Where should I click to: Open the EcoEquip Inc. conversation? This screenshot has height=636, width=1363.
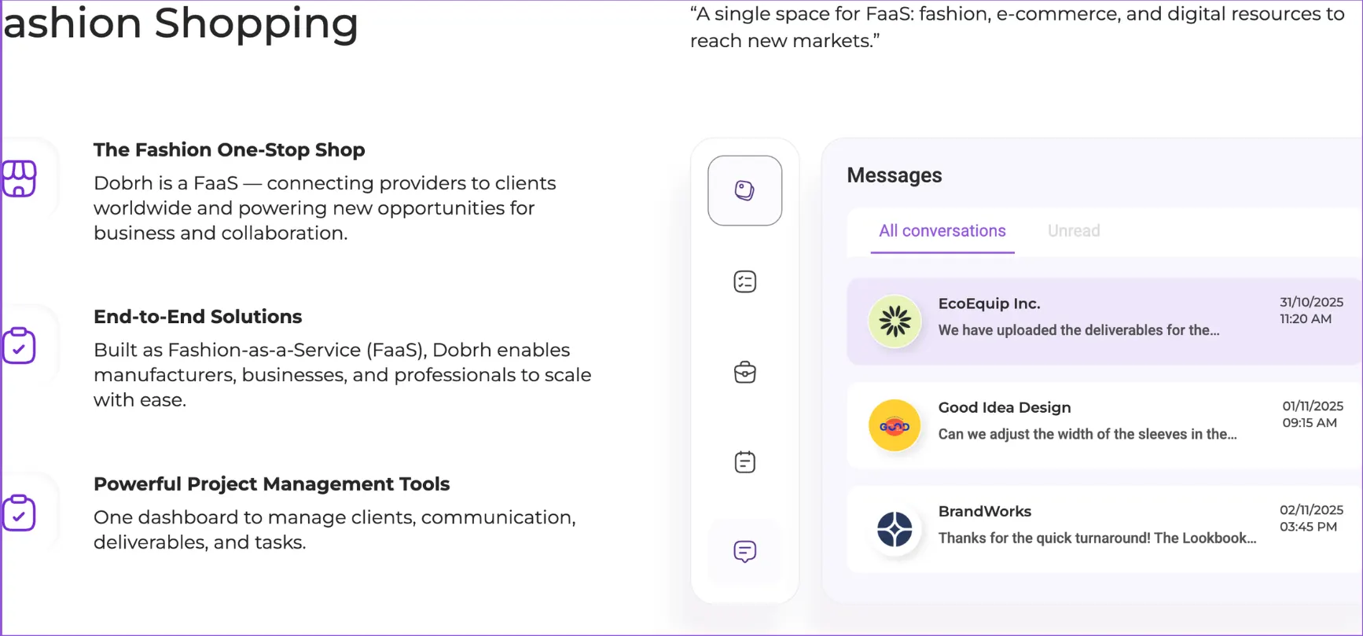click(x=1104, y=321)
